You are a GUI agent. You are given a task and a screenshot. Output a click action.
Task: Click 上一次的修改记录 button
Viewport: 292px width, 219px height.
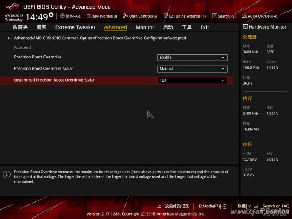(173, 206)
